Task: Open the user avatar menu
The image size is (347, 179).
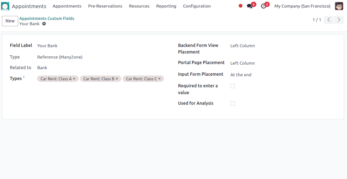Action: [339, 6]
